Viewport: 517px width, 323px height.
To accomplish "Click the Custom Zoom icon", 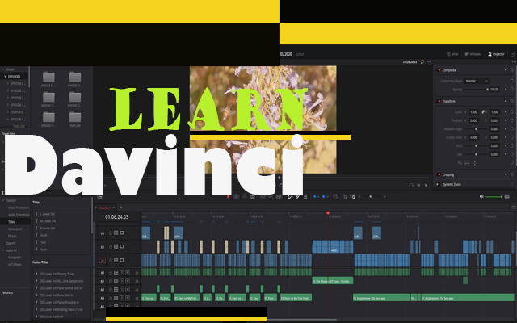I will 352,197.
